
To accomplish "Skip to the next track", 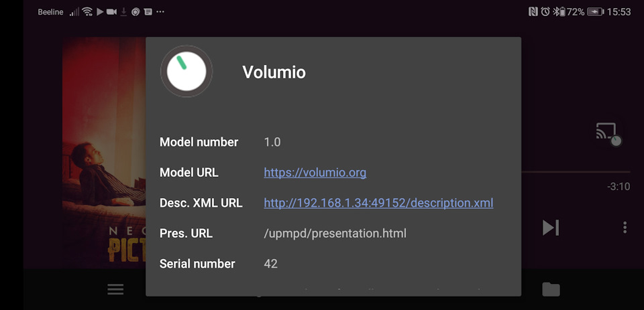I will (x=551, y=228).
